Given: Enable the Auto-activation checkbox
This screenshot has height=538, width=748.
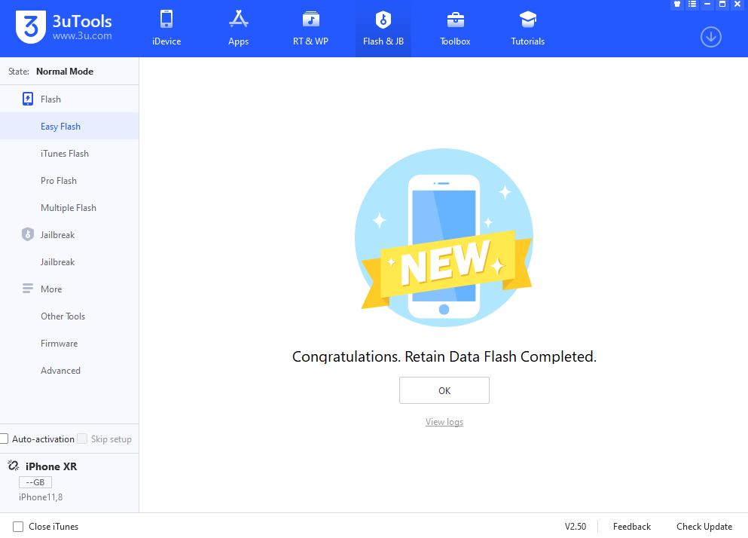Looking at the screenshot, I should click(x=5, y=439).
